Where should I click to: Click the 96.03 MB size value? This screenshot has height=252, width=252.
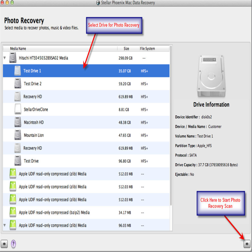click(x=125, y=226)
